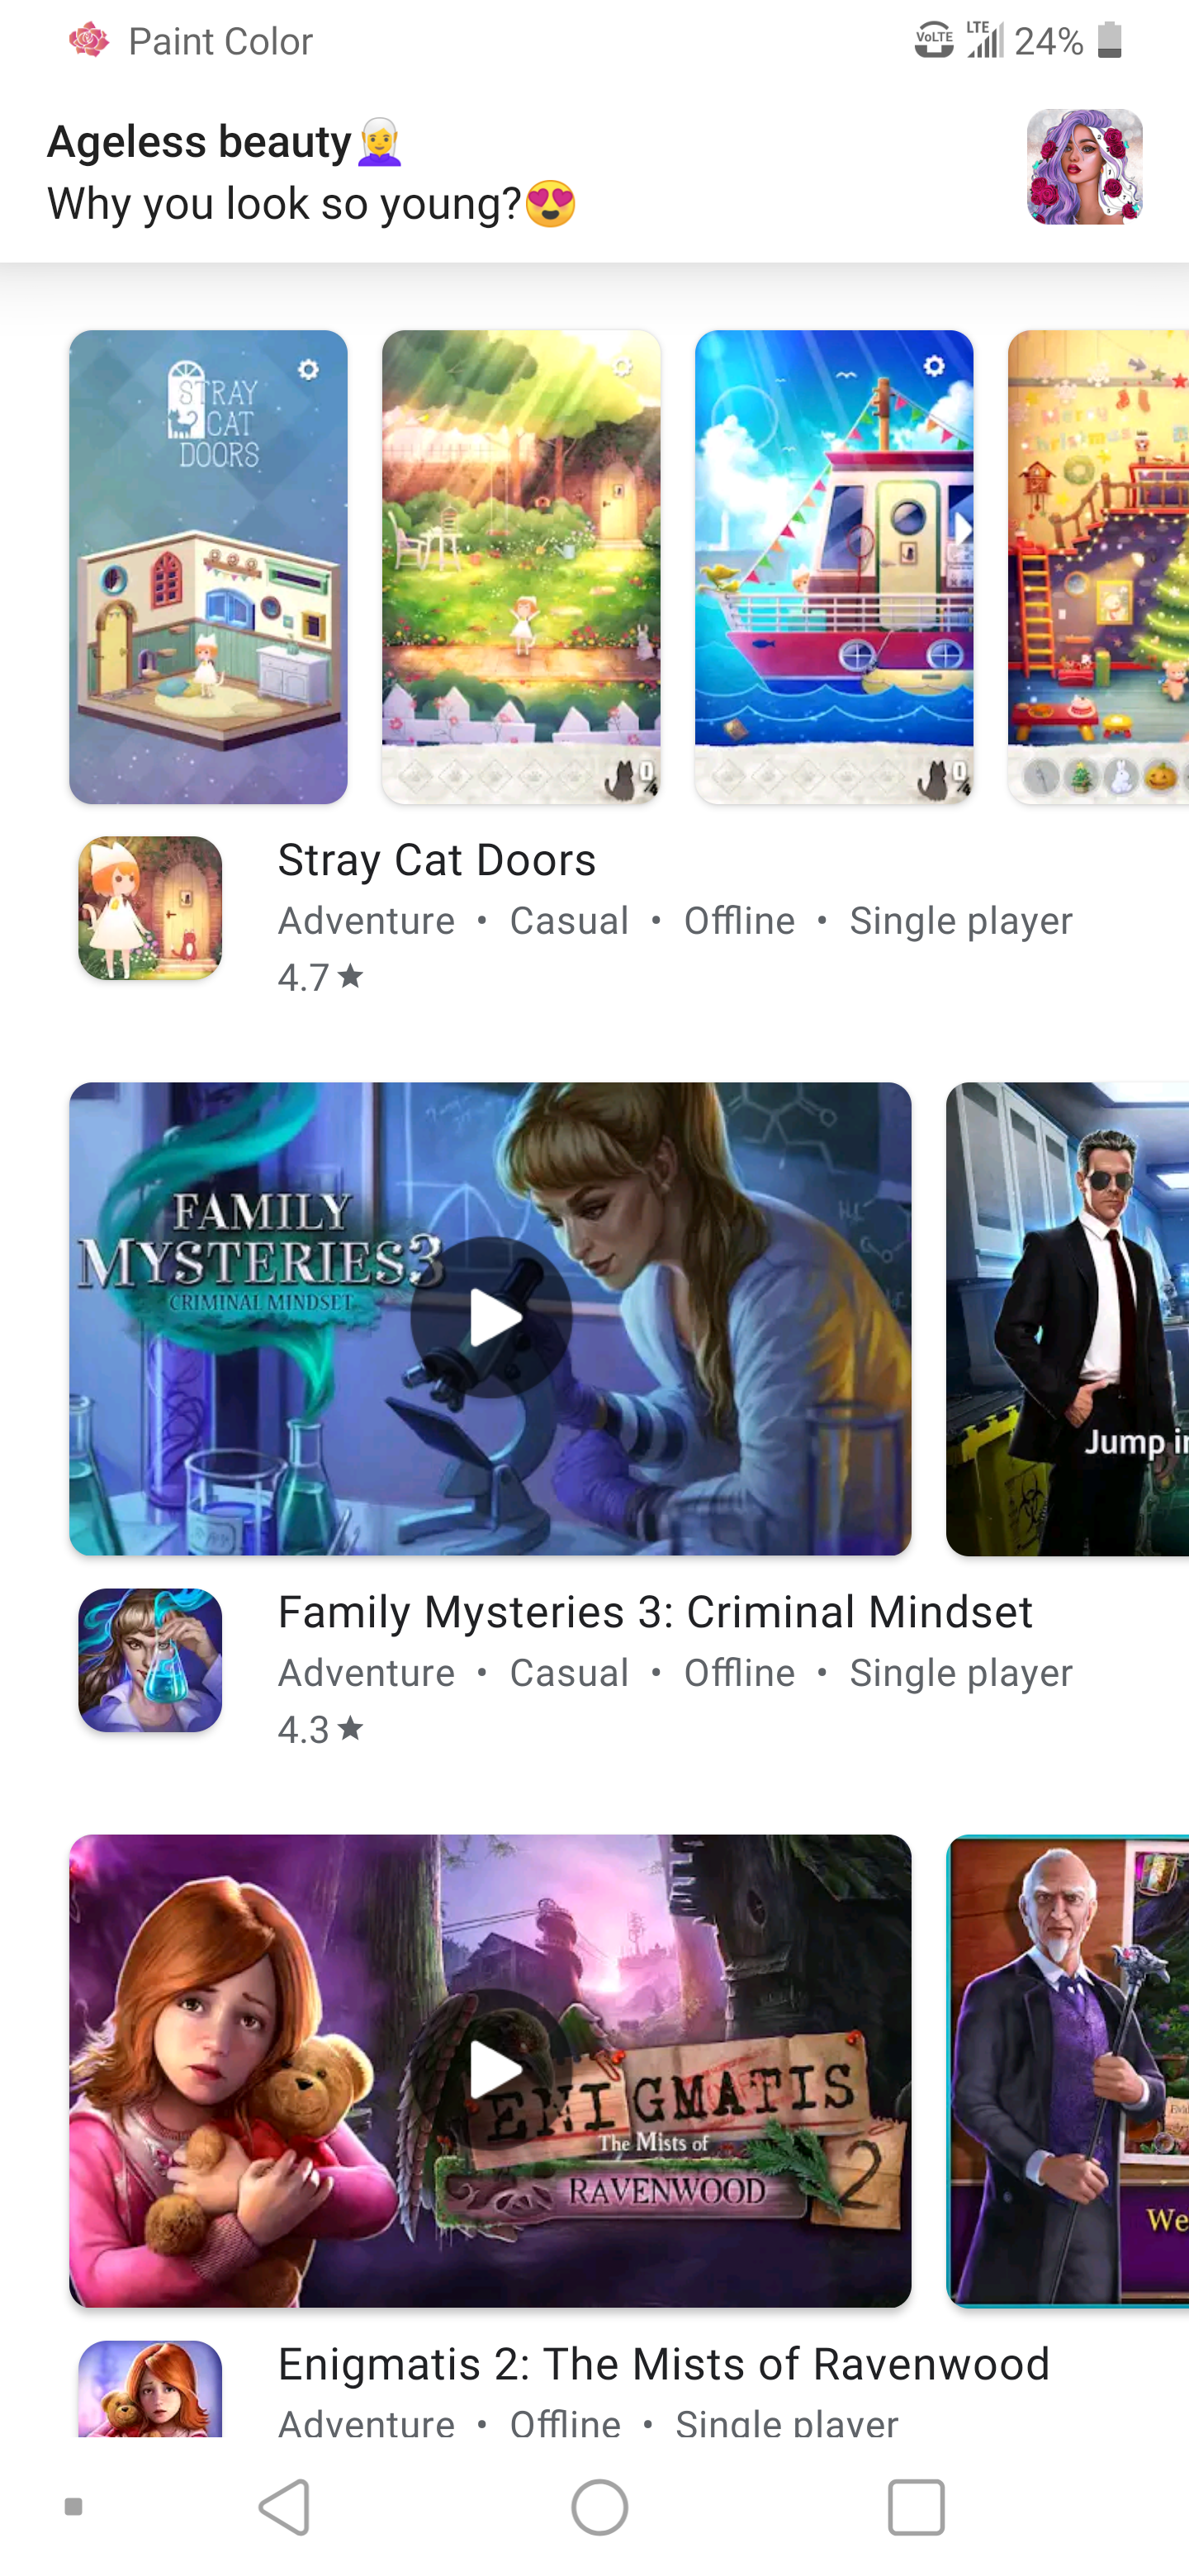Screen dimensions: 1189x2576
Task: View the garden scene screenshot
Action: pyautogui.click(x=521, y=567)
